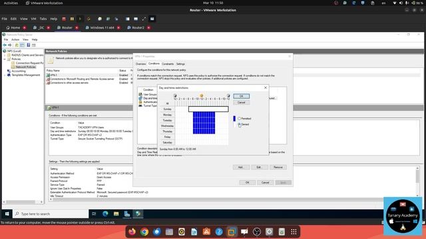Click the VMware power on play icon
This screenshot has height=239, width=426.
coord(80,19)
